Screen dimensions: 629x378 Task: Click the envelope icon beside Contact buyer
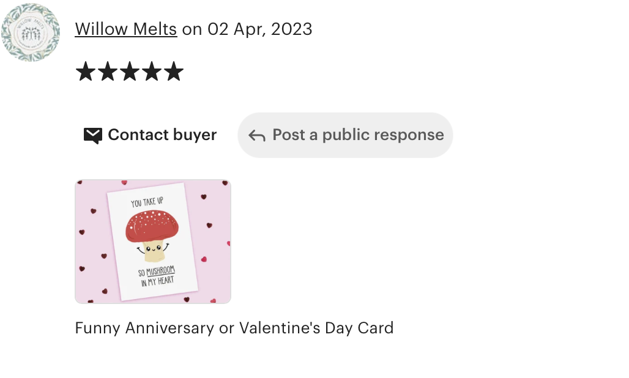point(92,136)
